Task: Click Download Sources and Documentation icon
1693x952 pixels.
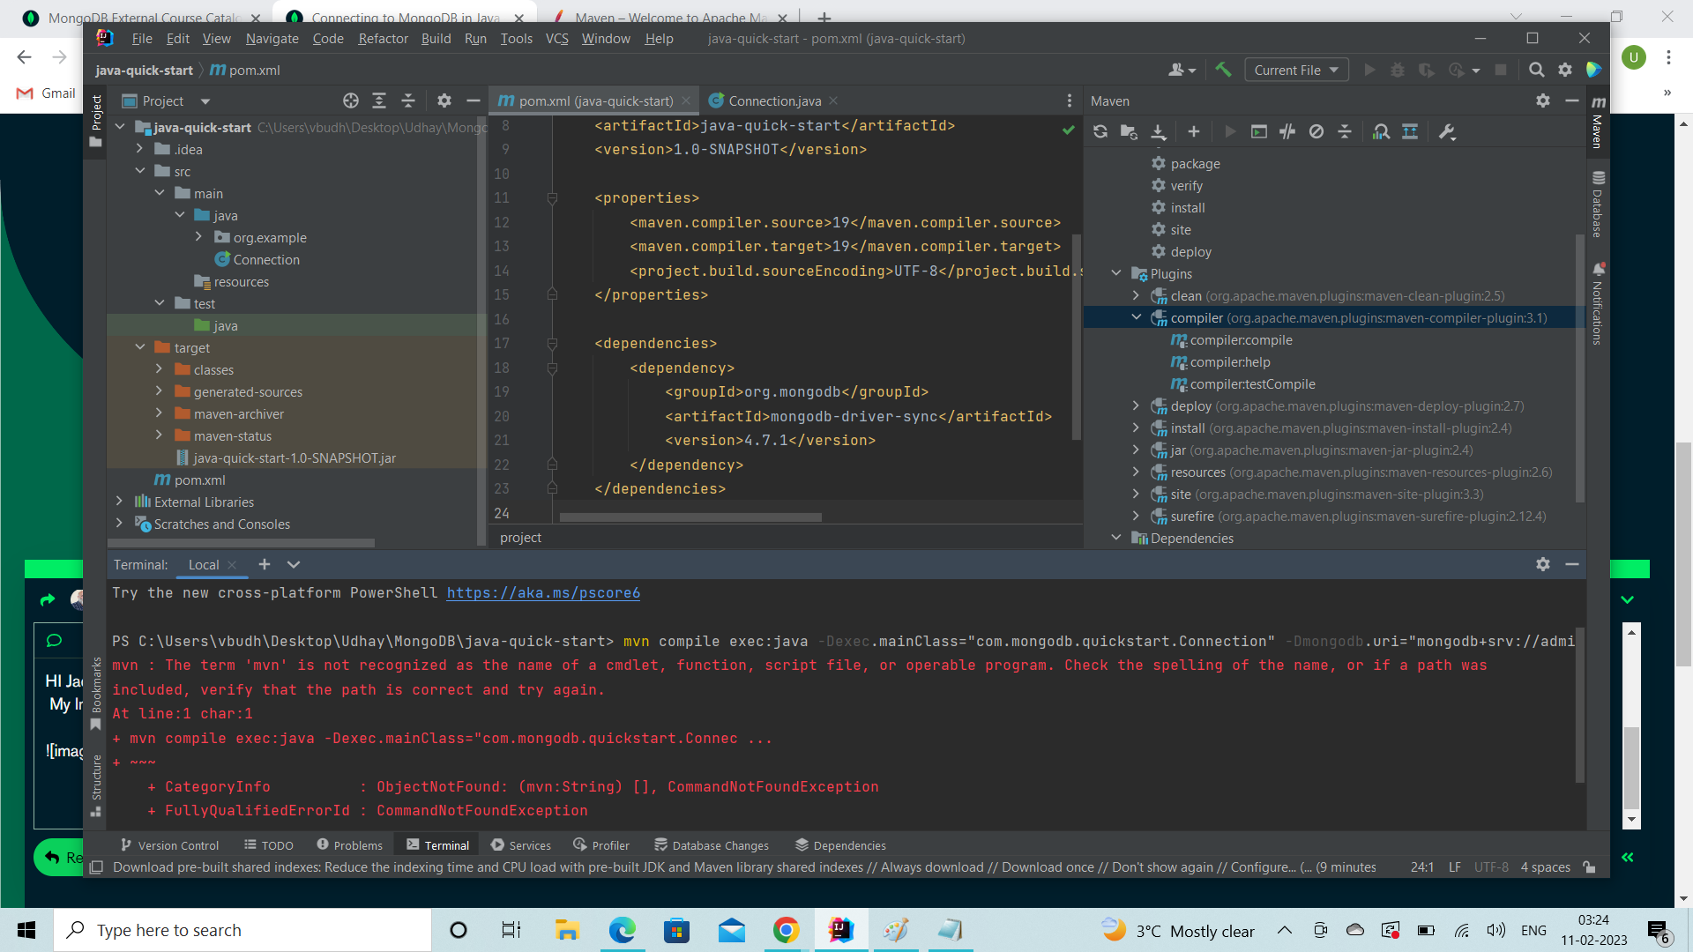Action: click(1159, 132)
